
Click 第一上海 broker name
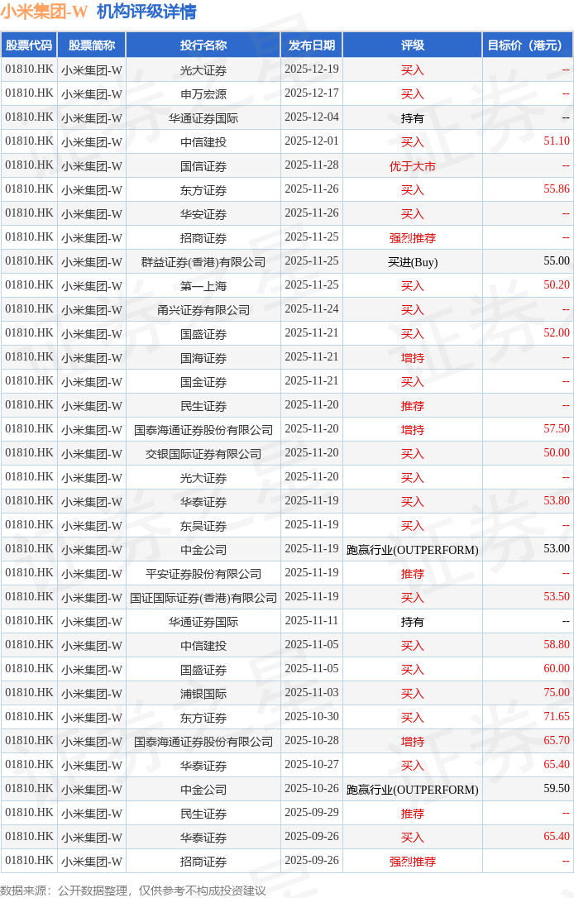(203, 286)
